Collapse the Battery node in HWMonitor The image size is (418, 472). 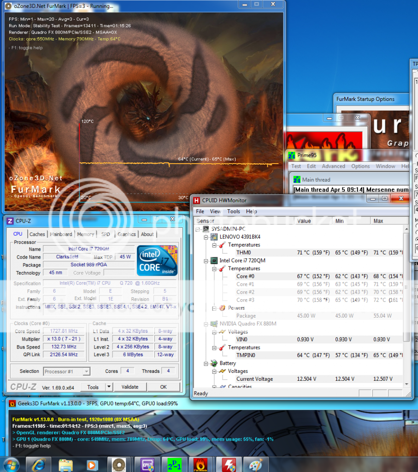(206, 363)
